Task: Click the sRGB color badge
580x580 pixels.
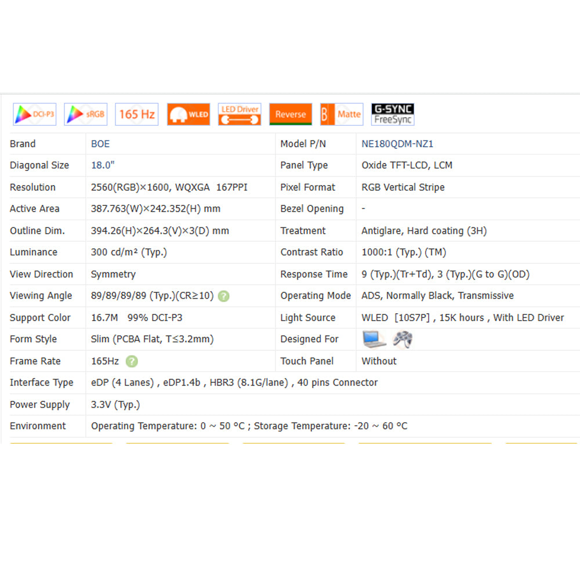Action: [x=85, y=114]
